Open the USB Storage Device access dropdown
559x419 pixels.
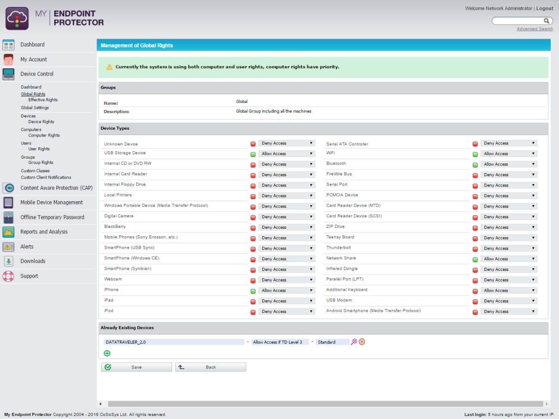287,154
